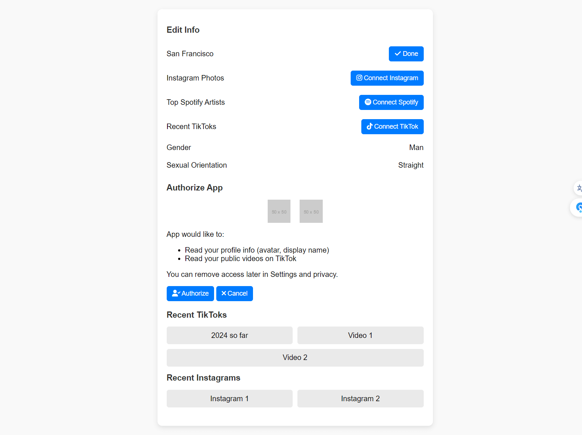Image resolution: width=582 pixels, height=435 pixels.
Task: Click the TikTok logo icon
Action: tap(370, 126)
